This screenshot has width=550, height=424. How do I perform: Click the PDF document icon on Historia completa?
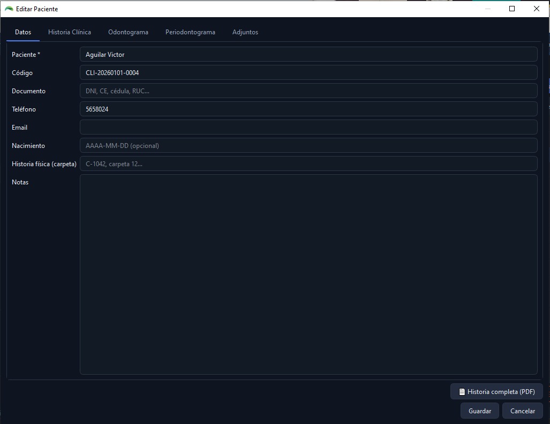coord(462,392)
